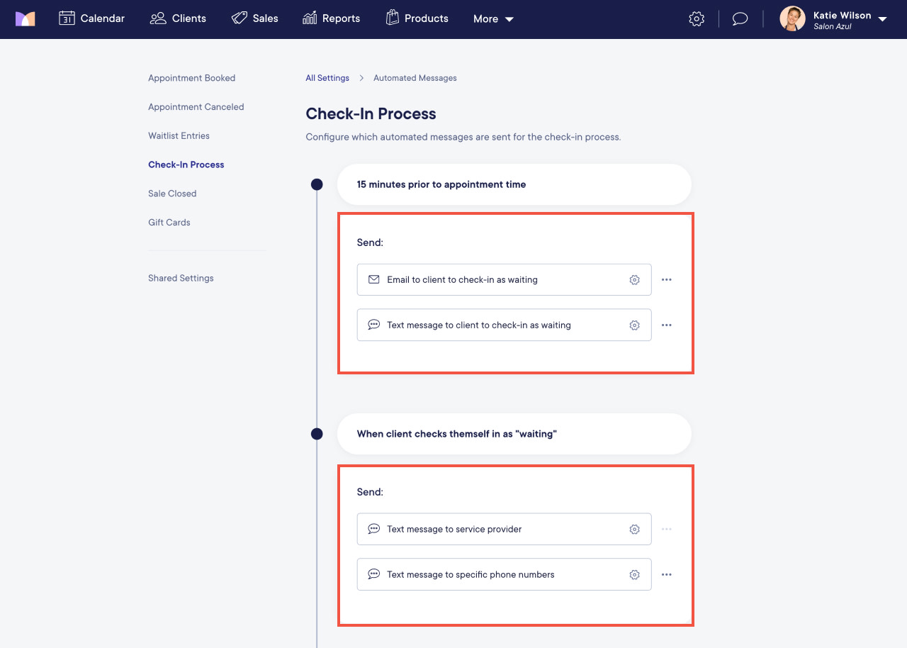Viewport: 907px width, 648px height.
Task: Open the Sale Closed settings page
Action: 172,193
